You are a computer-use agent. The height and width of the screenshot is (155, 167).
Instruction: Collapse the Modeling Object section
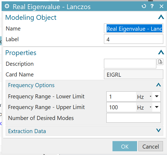[161, 17]
